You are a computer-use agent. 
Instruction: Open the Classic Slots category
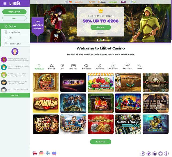[100, 67]
